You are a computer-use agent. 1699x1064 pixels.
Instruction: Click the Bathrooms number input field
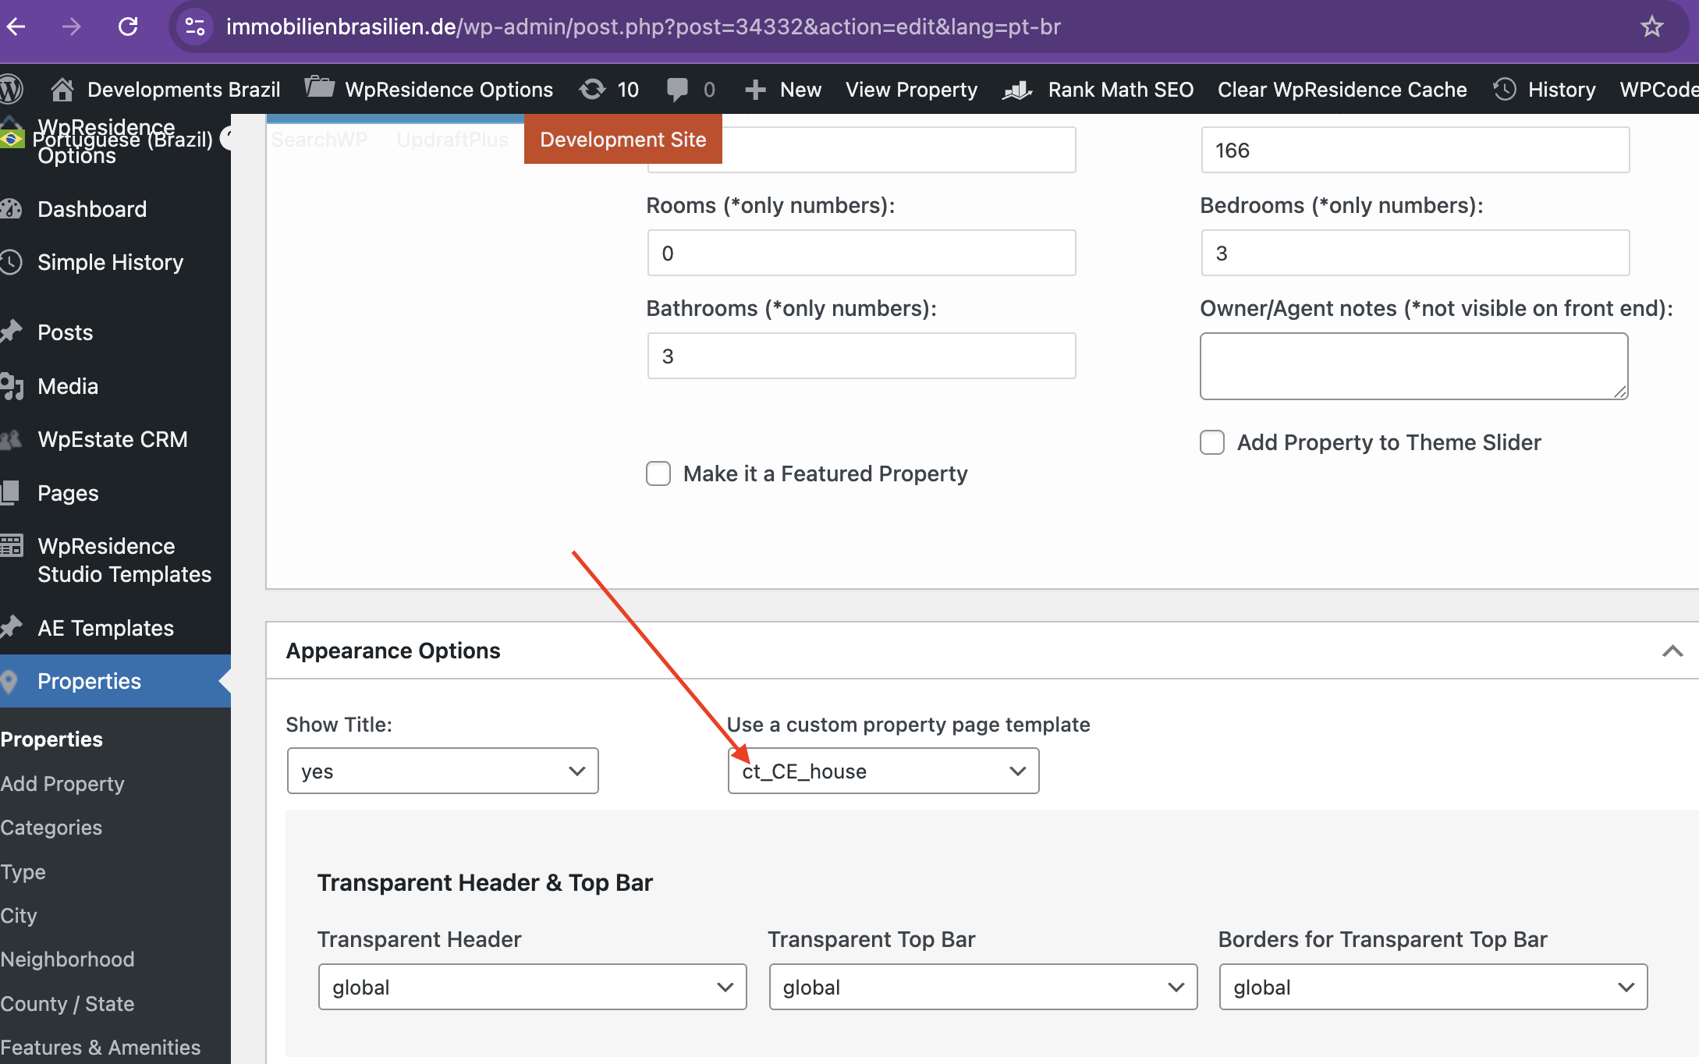861,356
